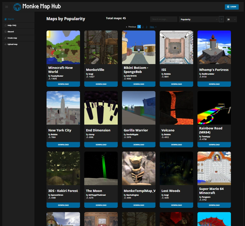Image resolution: width=245 pixels, height=226 pixels.
Task: Select Help / FAQ in the sidebar menu
Action: (x=12, y=25)
